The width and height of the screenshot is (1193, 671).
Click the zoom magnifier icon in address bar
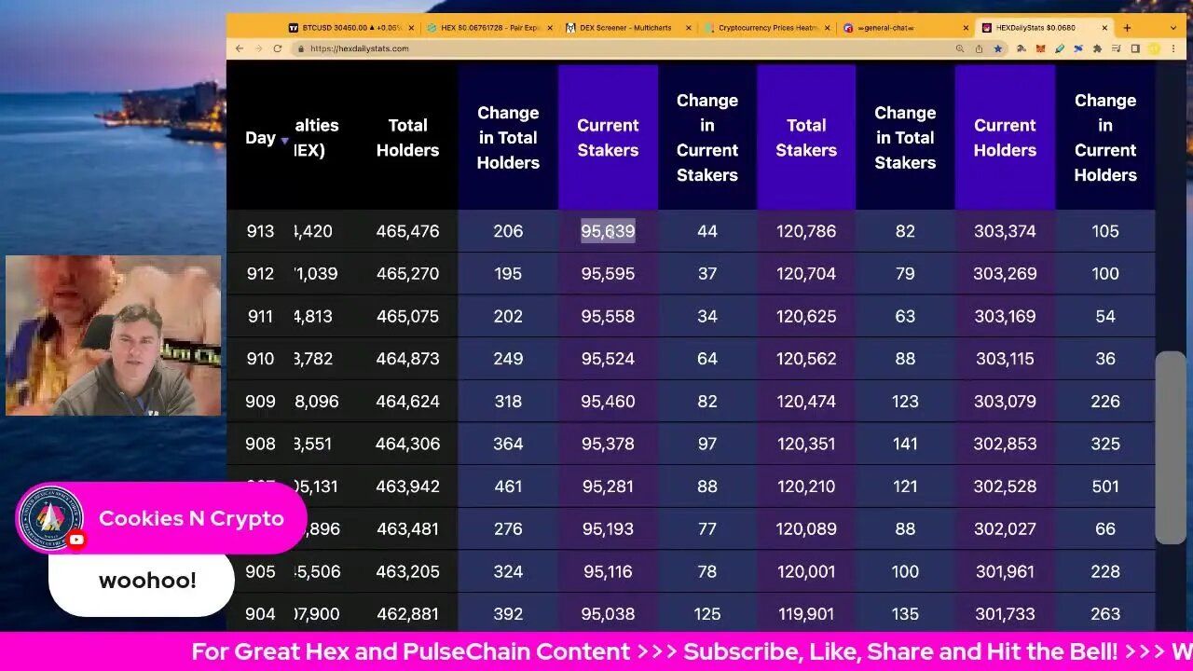[960, 48]
